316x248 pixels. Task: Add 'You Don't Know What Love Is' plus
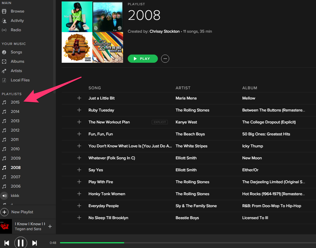point(79,146)
